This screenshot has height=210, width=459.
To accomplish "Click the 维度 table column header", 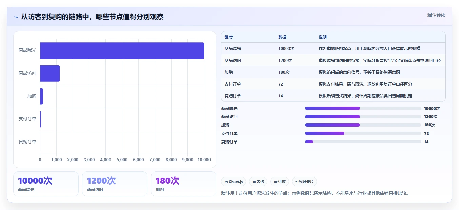I will coord(229,37).
